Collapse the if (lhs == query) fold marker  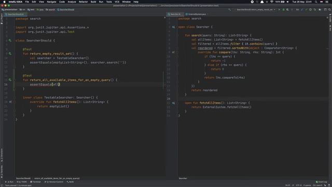(x=177, y=57)
